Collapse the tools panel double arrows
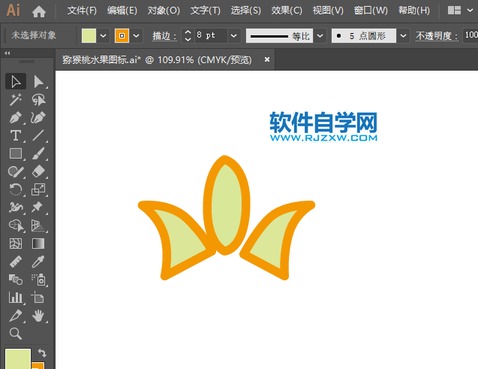478x369 pixels. [x=8, y=53]
